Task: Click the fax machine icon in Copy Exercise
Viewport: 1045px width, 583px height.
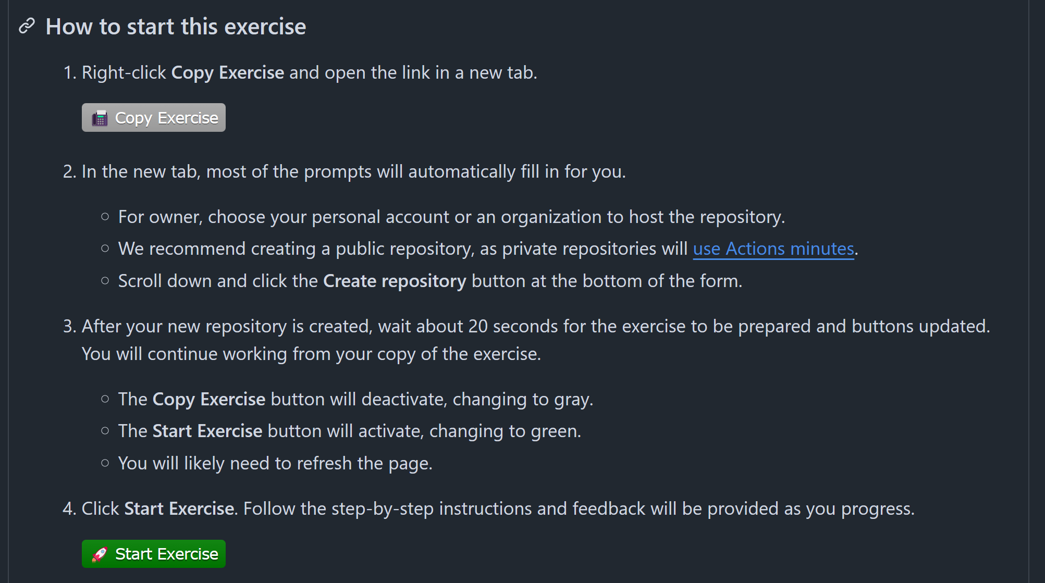Action: click(100, 118)
